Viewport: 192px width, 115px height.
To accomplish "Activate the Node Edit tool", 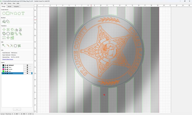I will click(4, 46).
